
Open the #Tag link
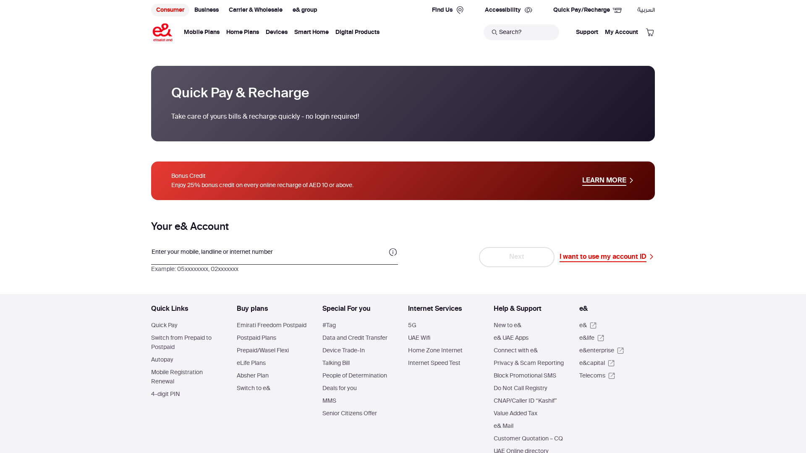(329, 325)
